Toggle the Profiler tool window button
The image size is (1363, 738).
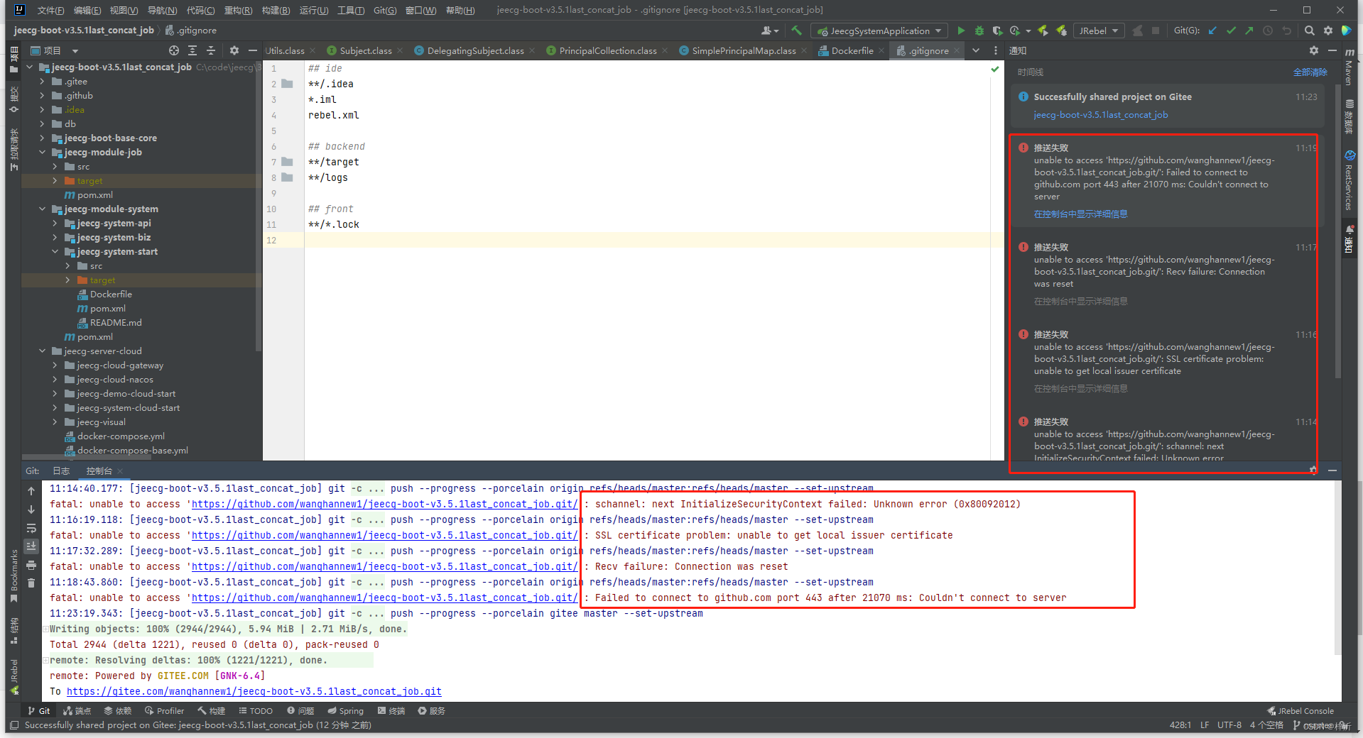pos(164,710)
